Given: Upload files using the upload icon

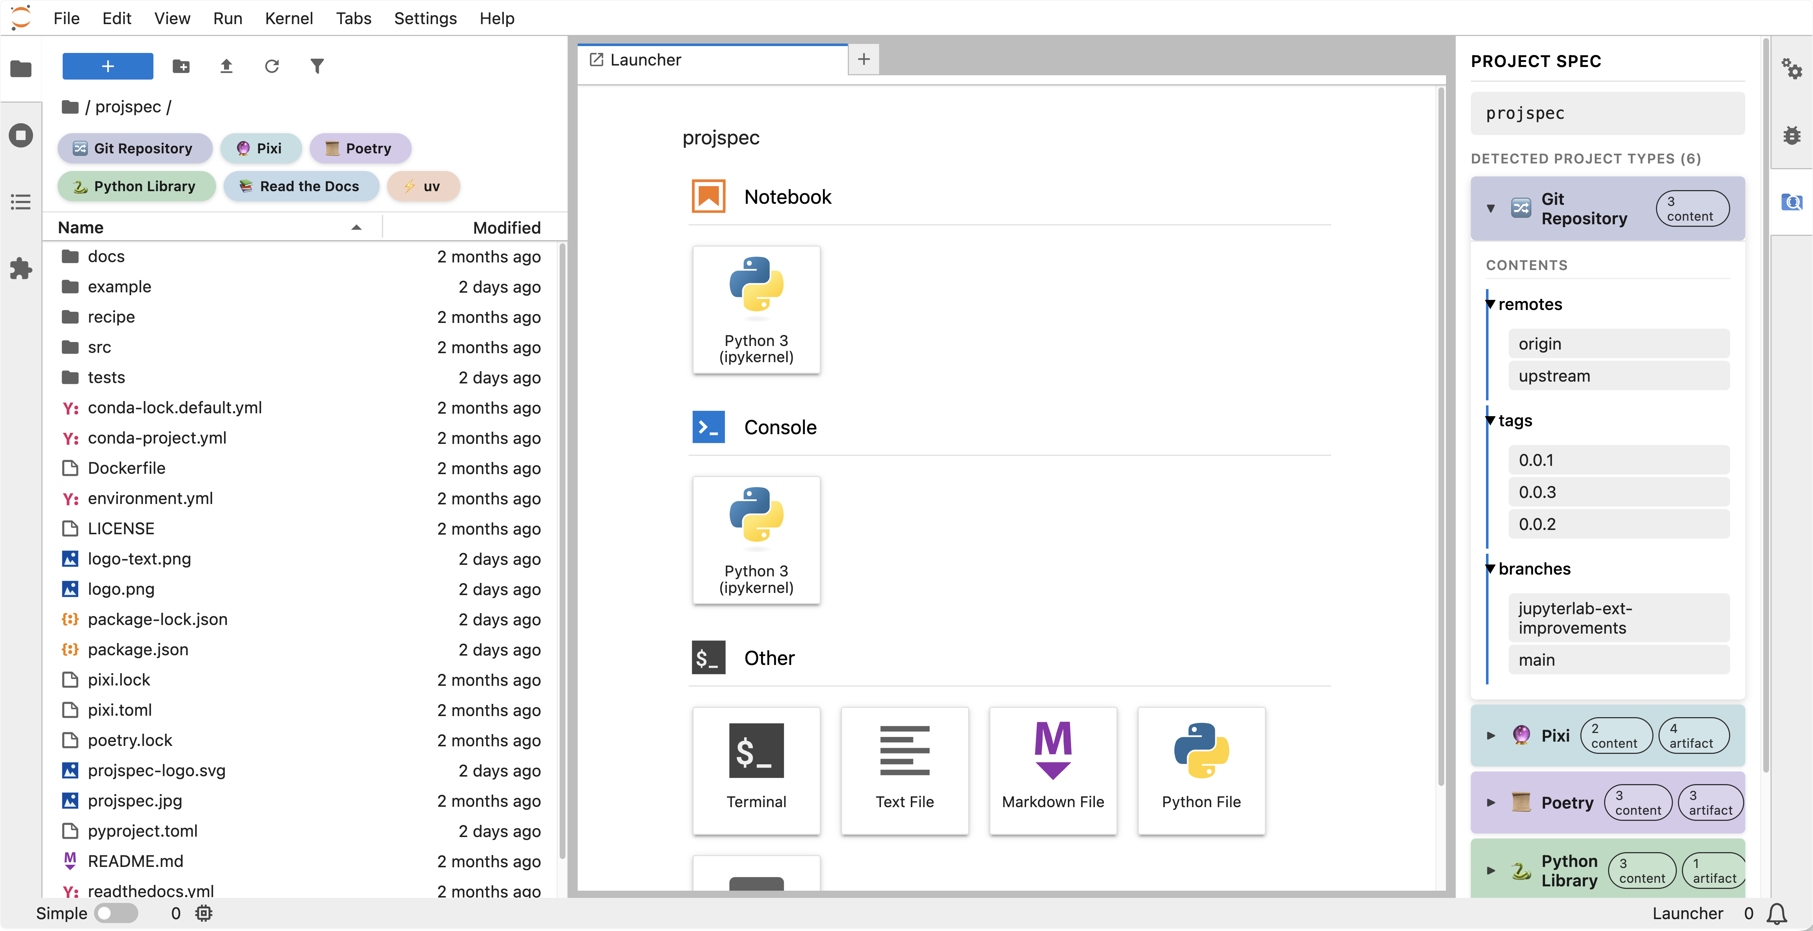Looking at the screenshot, I should pos(227,66).
